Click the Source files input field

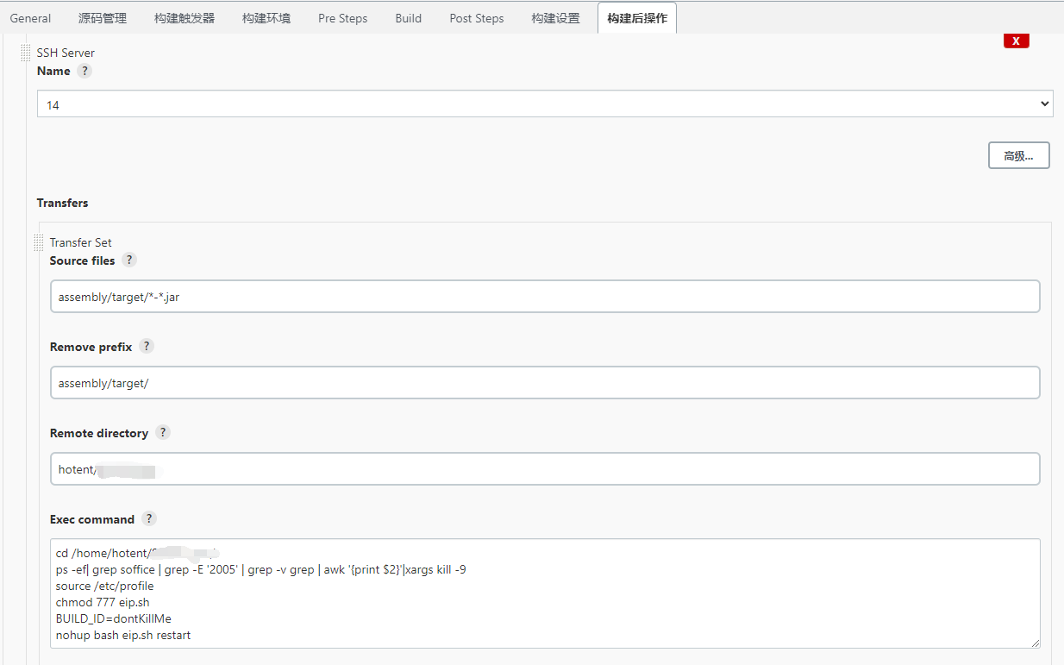[x=544, y=297]
